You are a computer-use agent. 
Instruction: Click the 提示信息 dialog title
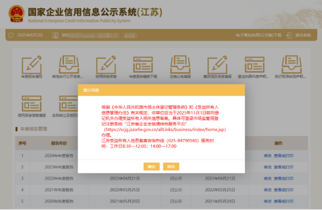coord(91,90)
